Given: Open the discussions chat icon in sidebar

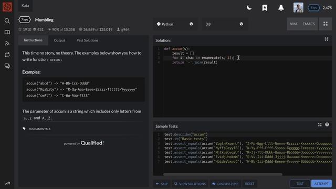Looking at the screenshot, I should pos(7,66).
